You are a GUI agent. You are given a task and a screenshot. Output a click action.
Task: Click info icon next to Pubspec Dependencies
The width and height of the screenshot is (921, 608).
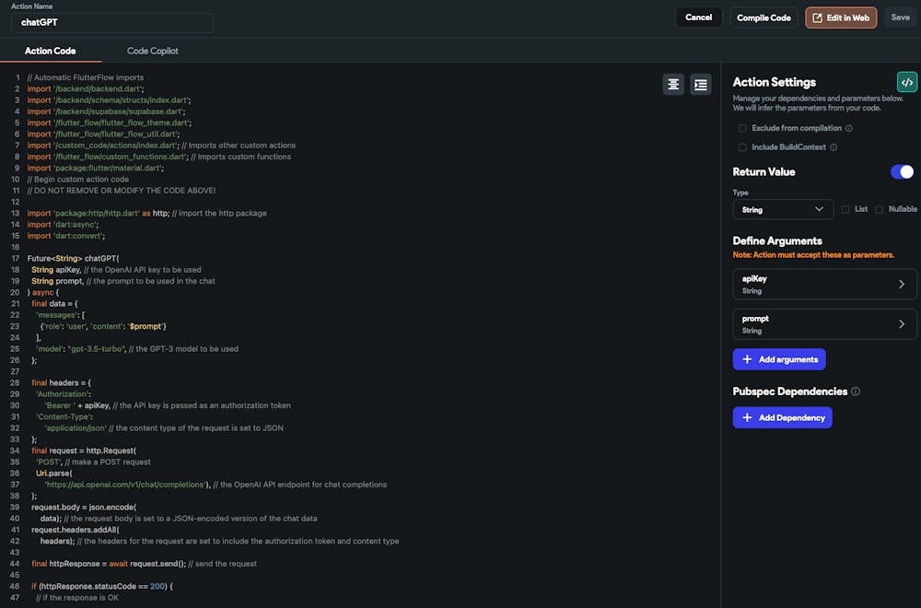coord(856,392)
